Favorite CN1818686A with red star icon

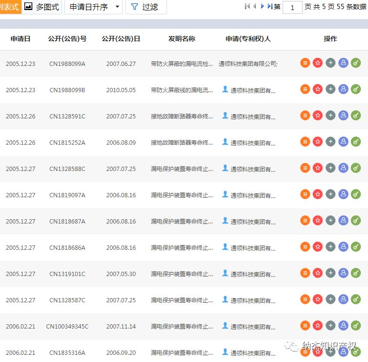point(318,247)
